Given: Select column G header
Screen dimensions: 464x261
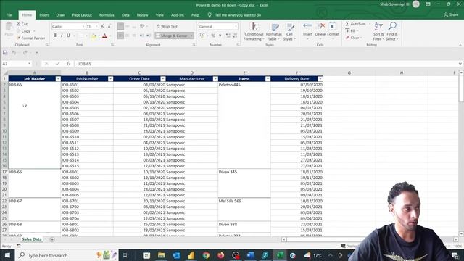Looking at the screenshot, I should [x=349, y=72].
